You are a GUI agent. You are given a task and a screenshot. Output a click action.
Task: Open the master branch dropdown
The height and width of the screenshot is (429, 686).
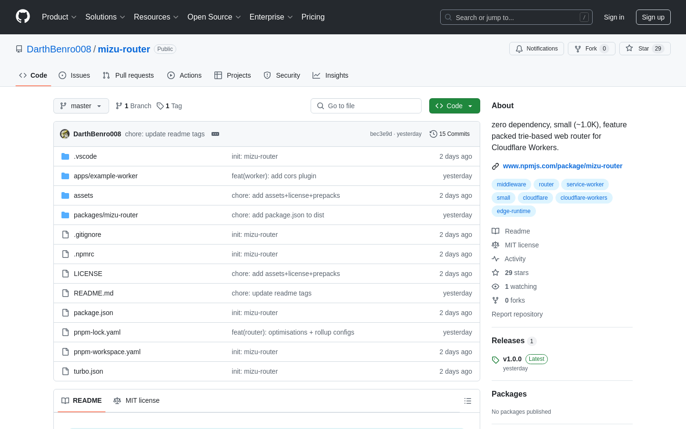click(x=81, y=106)
